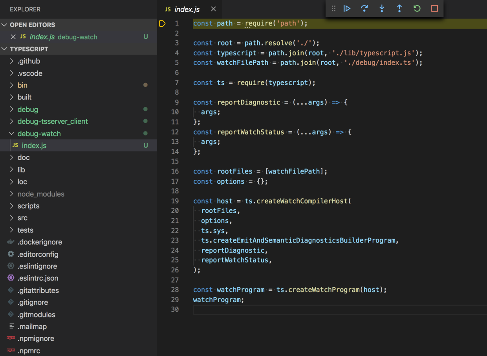The width and height of the screenshot is (487, 356).
Task: Step over the current line
Action: pos(364,8)
